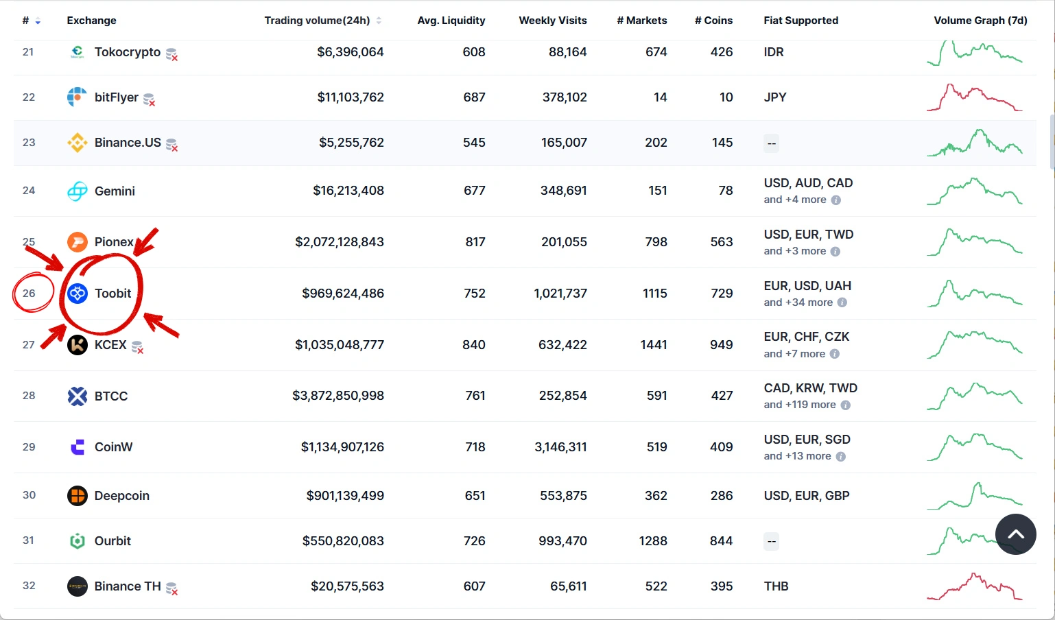Click the Pionex orange logo icon
This screenshot has width=1055, height=620.
click(78, 242)
